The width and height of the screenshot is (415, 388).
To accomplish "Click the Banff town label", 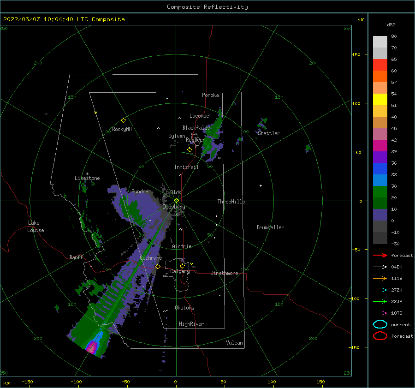I will pyautogui.click(x=76, y=257).
